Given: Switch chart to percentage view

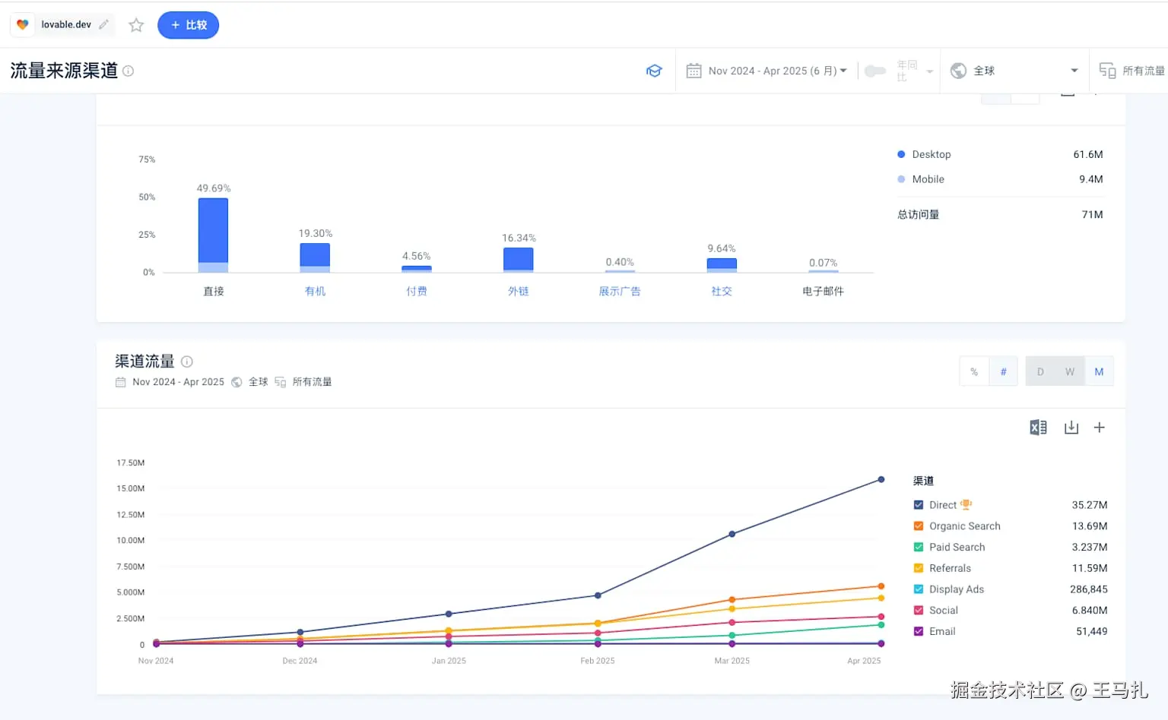Looking at the screenshot, I should pyautogui.click(x=974, y=371).
